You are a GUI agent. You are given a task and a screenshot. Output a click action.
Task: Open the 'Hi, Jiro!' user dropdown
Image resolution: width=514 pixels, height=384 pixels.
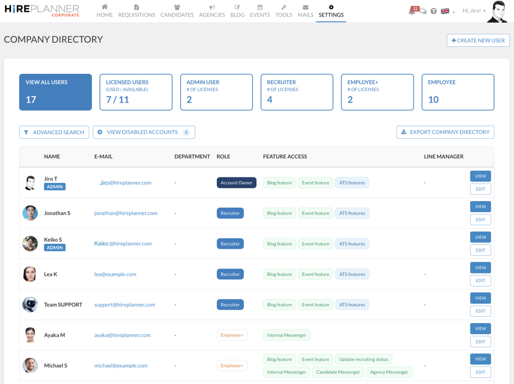[474, 11]
